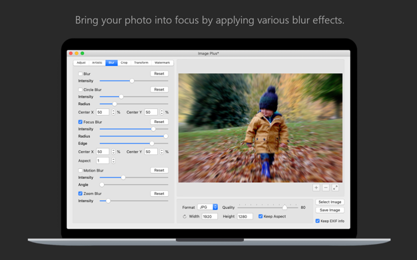Open the Watermark tab
417x260 pixels.
163,63
